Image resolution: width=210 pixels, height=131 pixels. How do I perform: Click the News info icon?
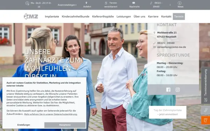tap(180, 3)
